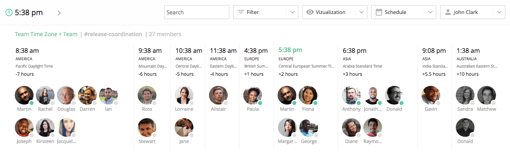Image resolution: width=510 pixels, height=157 pixels.
Task: Click into the Search field
Action: [197, 12]
